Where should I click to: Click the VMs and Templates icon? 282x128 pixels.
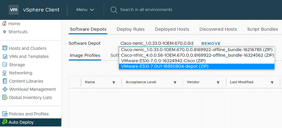point(5,56)
